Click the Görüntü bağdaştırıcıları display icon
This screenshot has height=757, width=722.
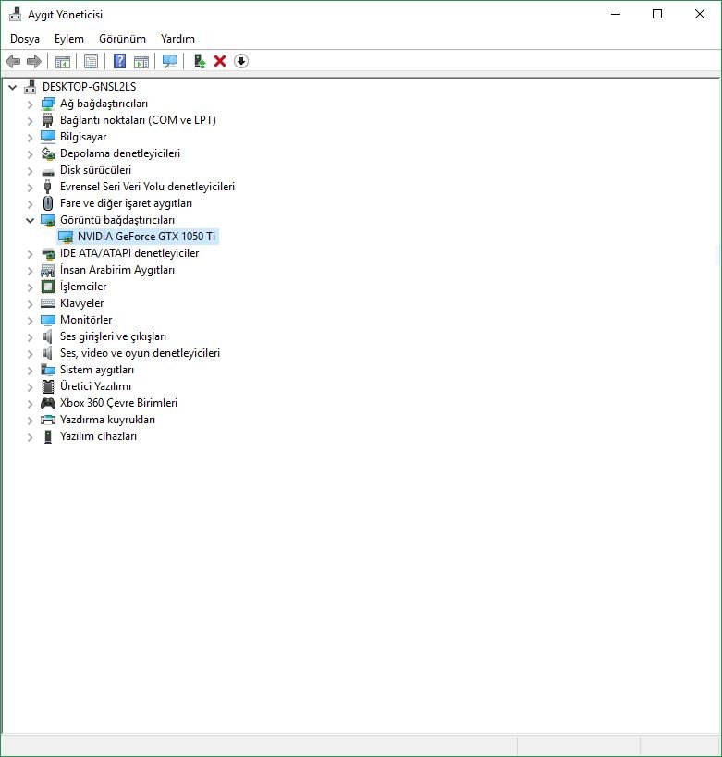coord(48,220)
